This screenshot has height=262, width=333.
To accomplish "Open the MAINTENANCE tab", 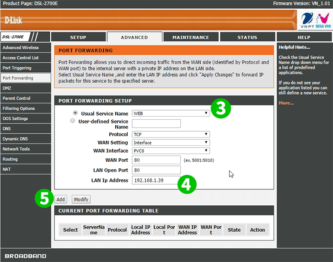I will 191,37.
